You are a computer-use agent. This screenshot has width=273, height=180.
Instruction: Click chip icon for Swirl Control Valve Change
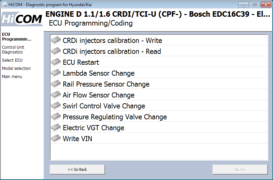click(56, 106)
